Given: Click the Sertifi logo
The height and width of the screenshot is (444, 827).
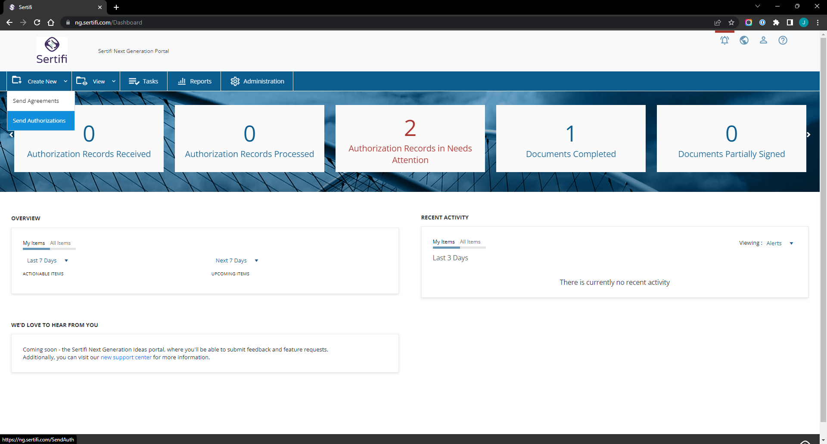Looking at the screenshot, I should [52, 50].
